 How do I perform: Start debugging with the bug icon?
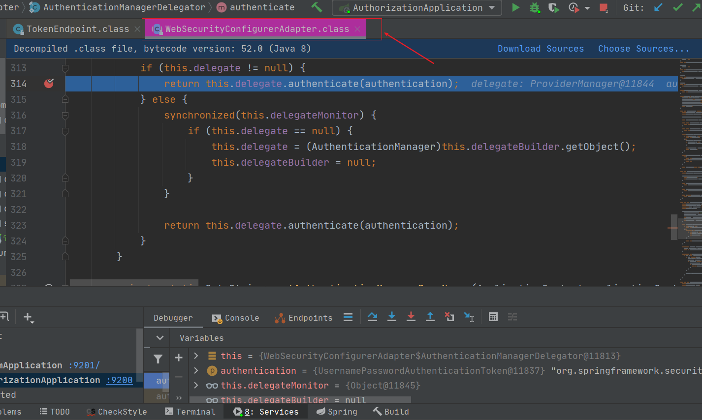[535, 7]
